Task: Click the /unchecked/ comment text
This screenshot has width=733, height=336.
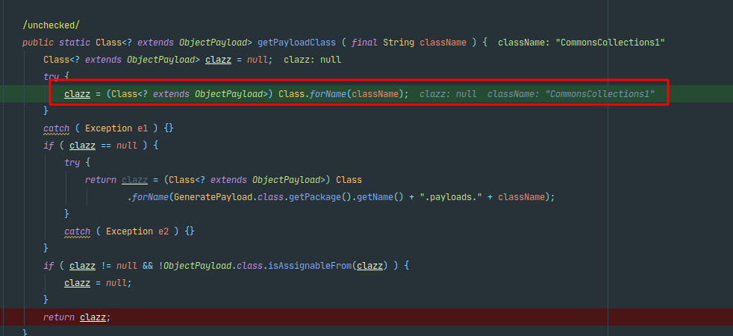Action: point(51,26)
